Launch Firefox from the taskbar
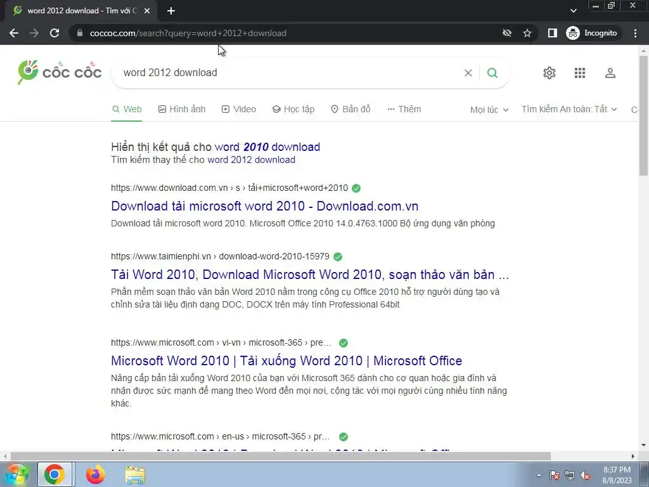Image resolution: width=649 pixels, height=487 pixels. coord(95,474)
